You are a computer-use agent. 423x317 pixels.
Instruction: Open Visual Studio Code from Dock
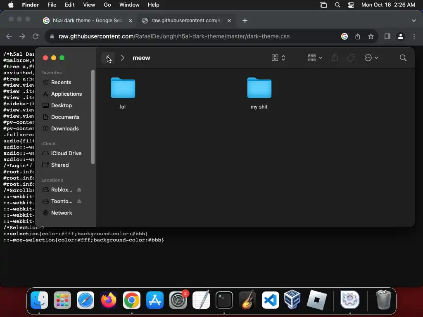[270, 300]
